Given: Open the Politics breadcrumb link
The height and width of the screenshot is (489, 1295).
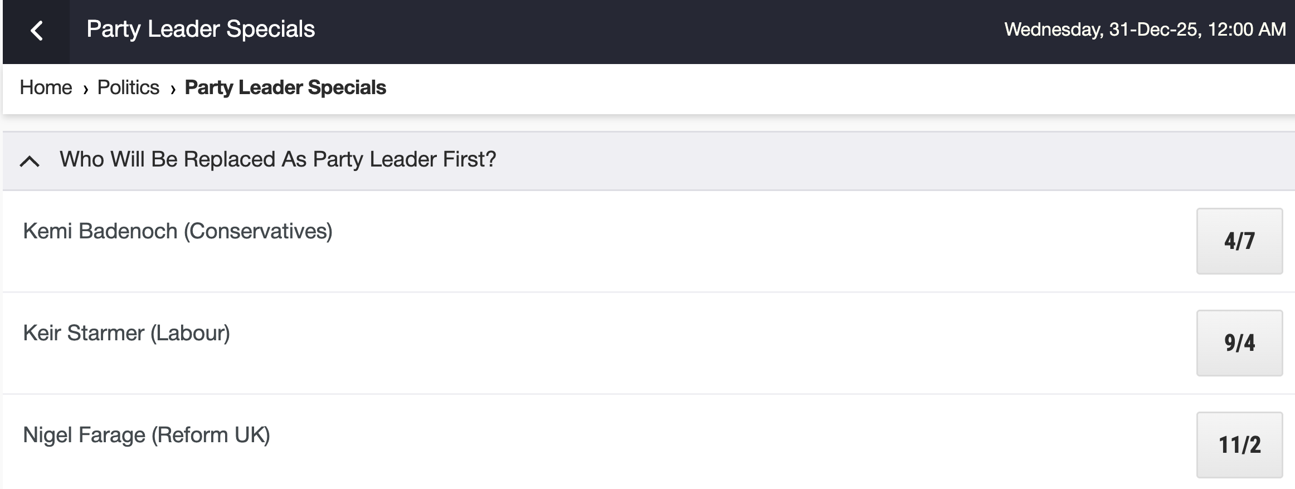Looking at the screenshot, I should (128, 88).
